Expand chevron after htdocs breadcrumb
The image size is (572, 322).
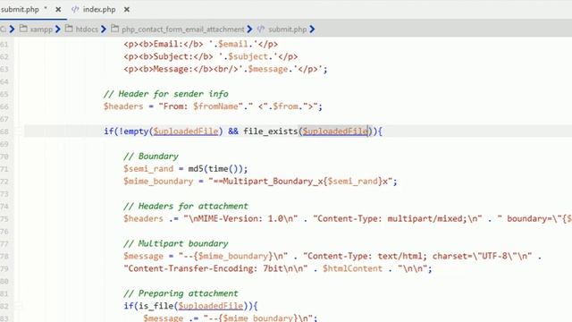104,30
